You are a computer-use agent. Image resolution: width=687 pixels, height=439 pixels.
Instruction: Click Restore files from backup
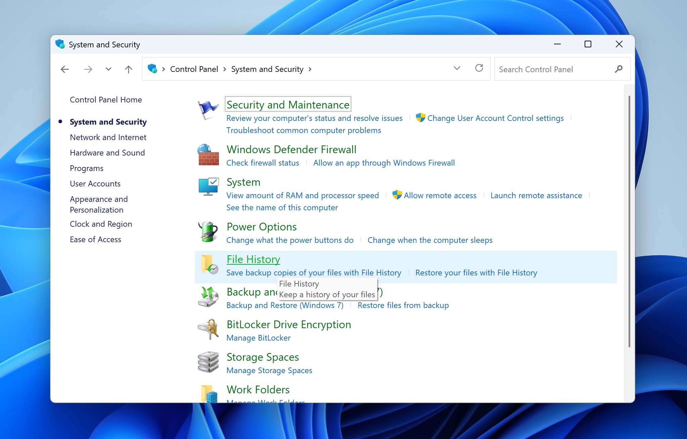(x=403, y=305)
